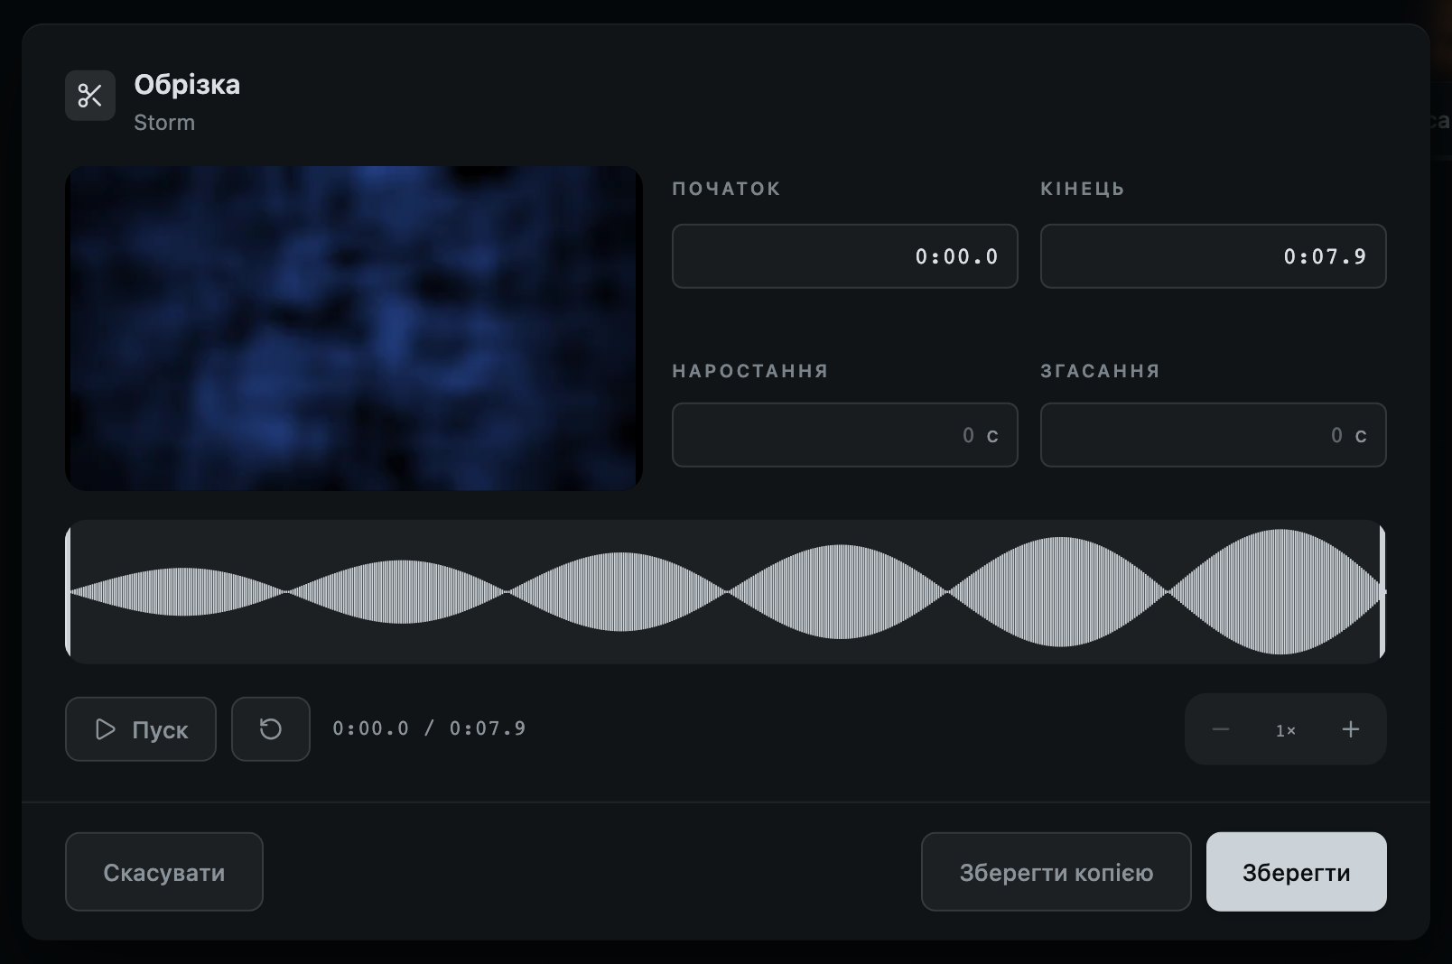1452x964 pixels.
Task: Click the Обрізка dialog title
Action: pos(187,85)
